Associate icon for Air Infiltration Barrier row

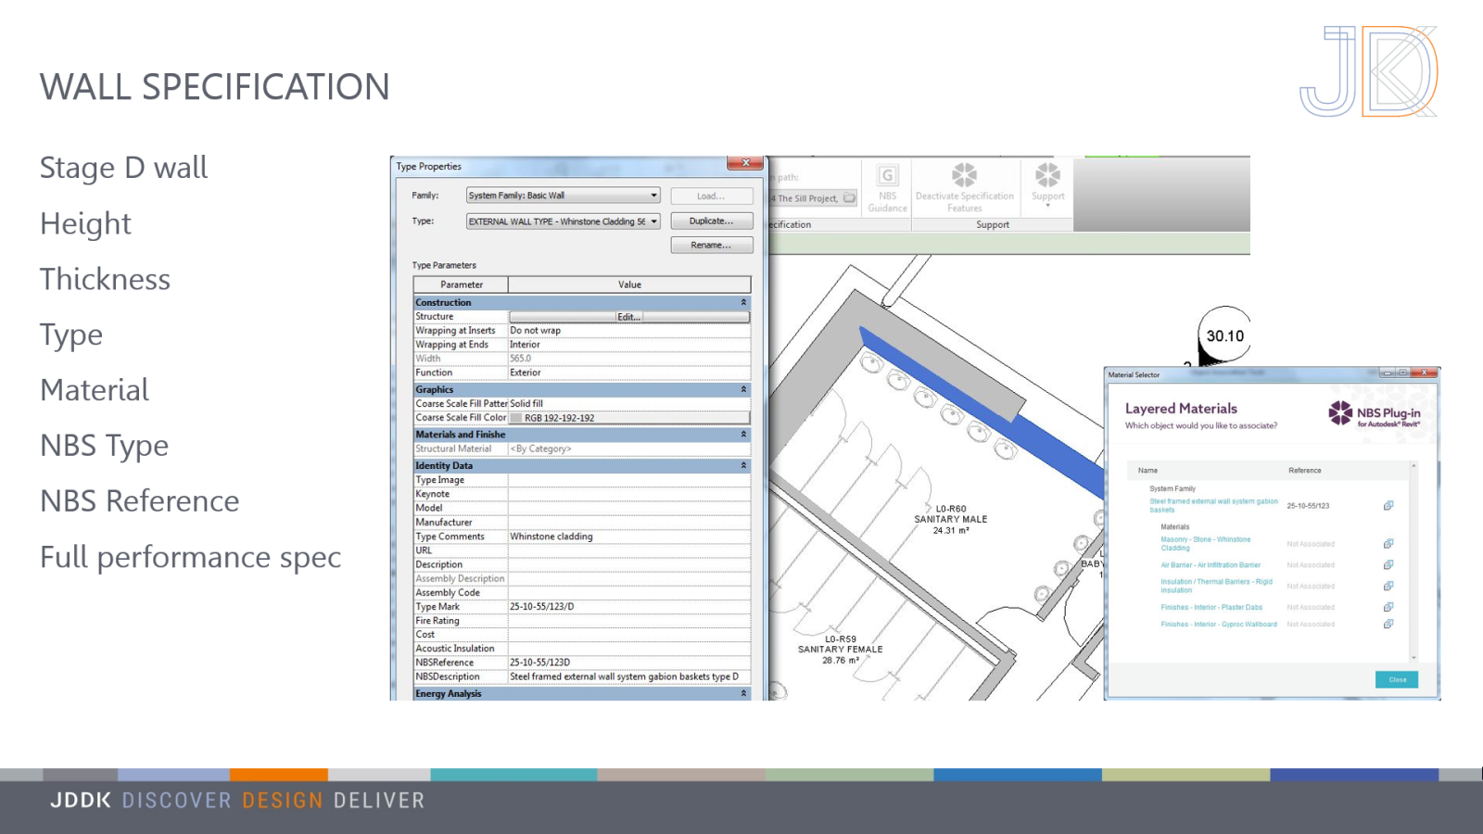(1388, 564)
